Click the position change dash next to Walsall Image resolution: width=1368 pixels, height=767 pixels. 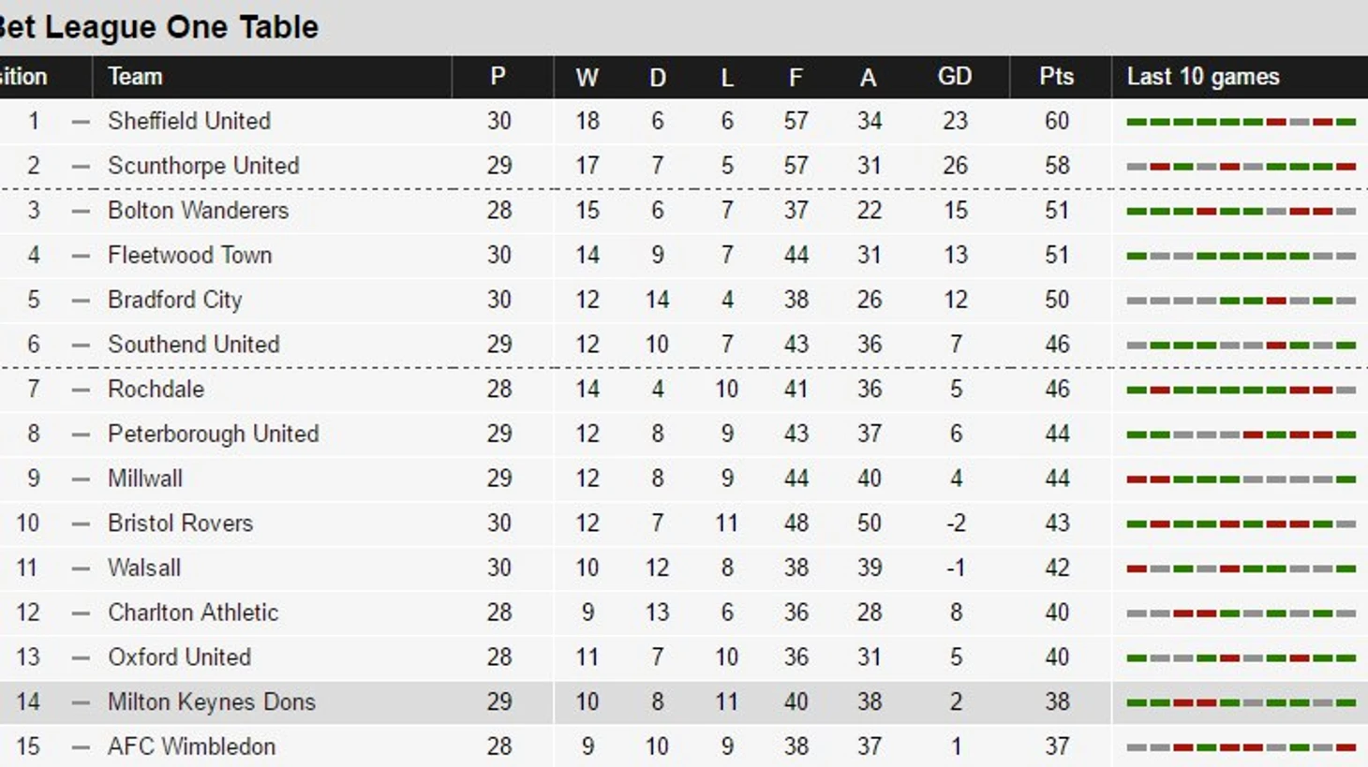81,568
